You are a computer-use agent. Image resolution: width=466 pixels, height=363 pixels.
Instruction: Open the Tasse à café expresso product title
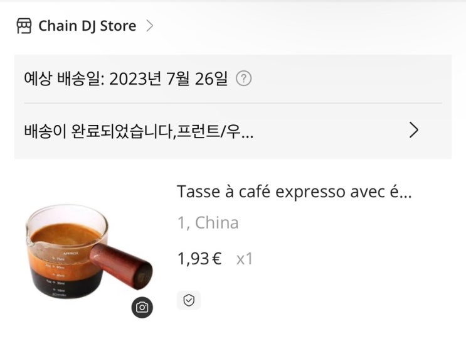click(x=294, y=192)
